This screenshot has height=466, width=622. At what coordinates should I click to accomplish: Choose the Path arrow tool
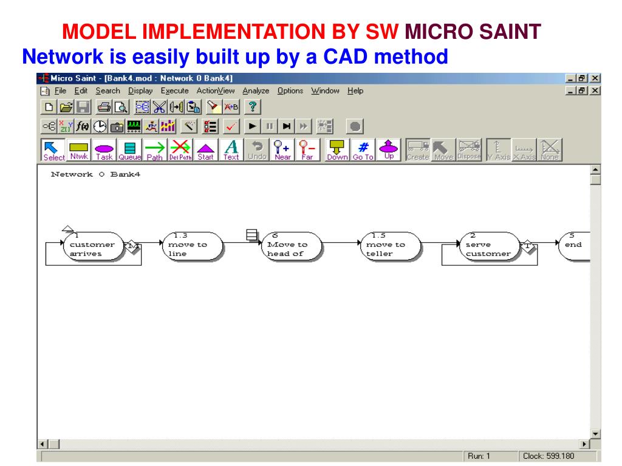coord(155,150)
